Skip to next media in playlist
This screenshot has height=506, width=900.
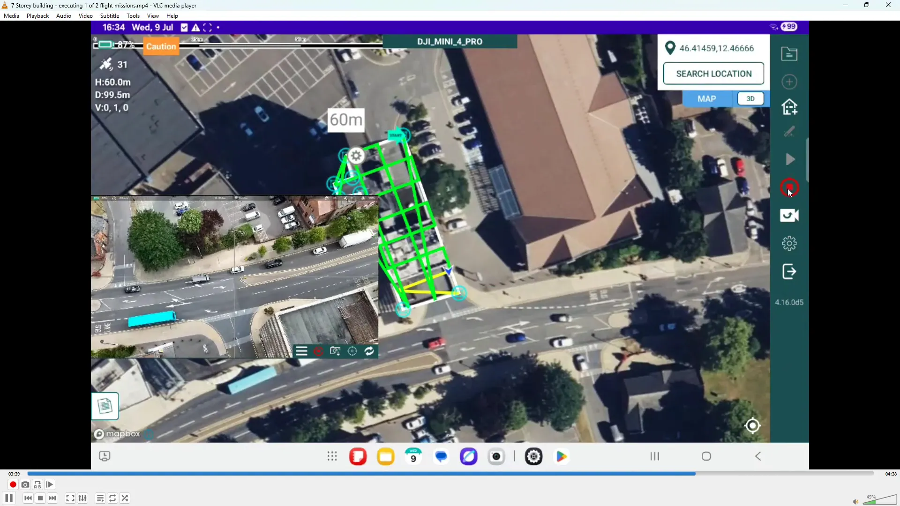pyautogui.click(x=52, y=499)
